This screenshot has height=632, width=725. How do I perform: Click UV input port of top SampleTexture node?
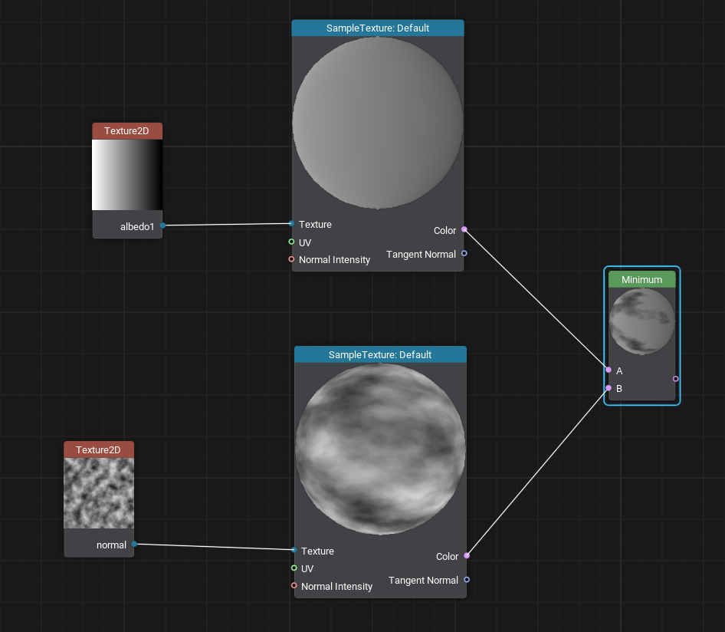pyautogui.click(x=291, y=242)
